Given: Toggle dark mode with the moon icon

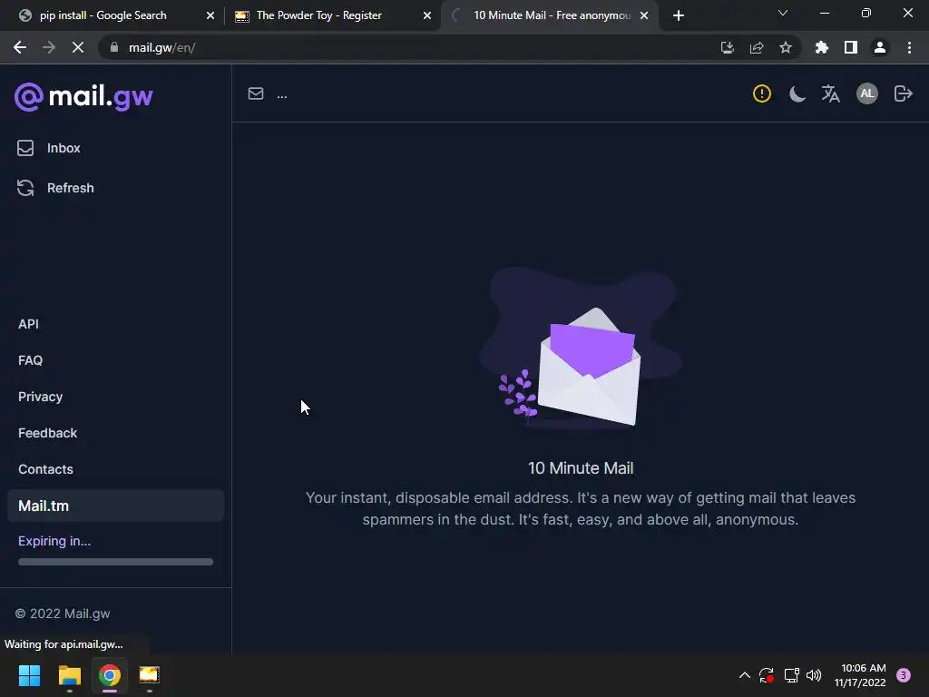Looking at the screenshot, I should coord(797,93).
